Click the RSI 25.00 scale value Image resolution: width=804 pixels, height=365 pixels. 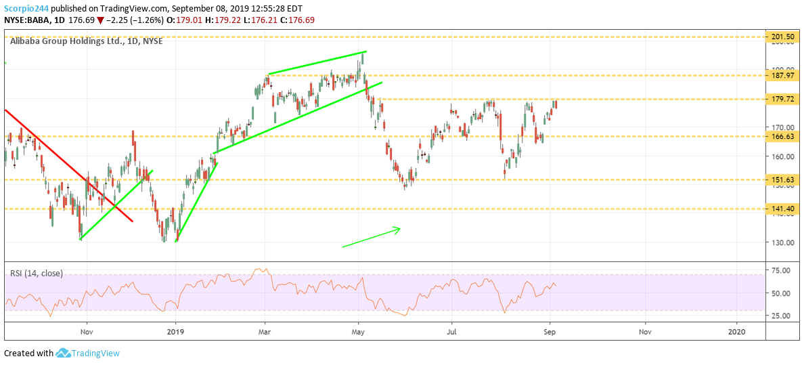click(x=780, y=316)
